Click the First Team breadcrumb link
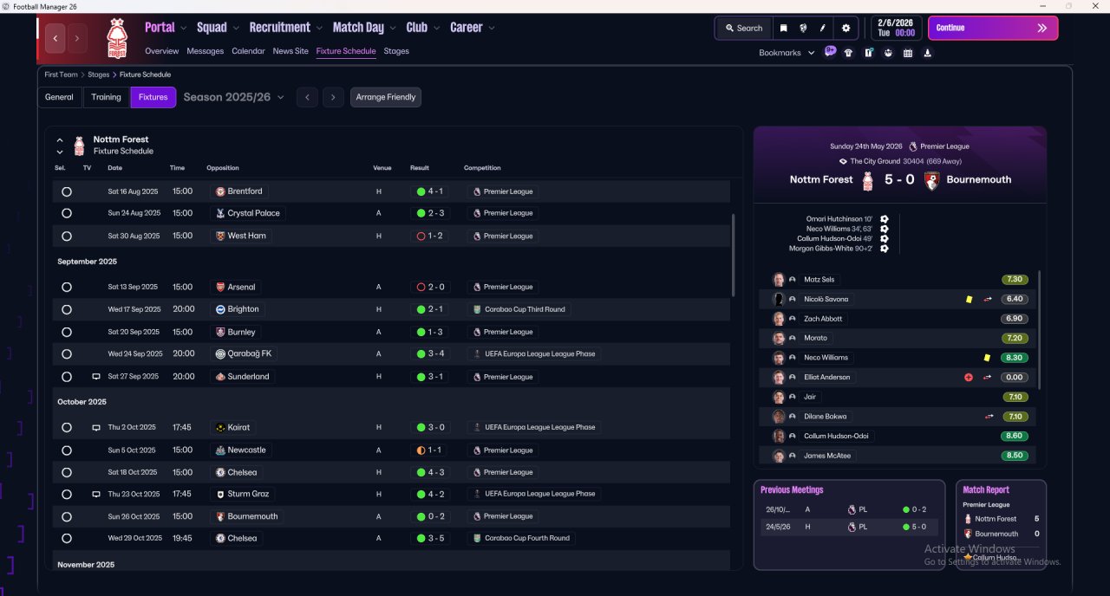The width and height of the screenshot is (1110, 596). [x=62, y=74]
